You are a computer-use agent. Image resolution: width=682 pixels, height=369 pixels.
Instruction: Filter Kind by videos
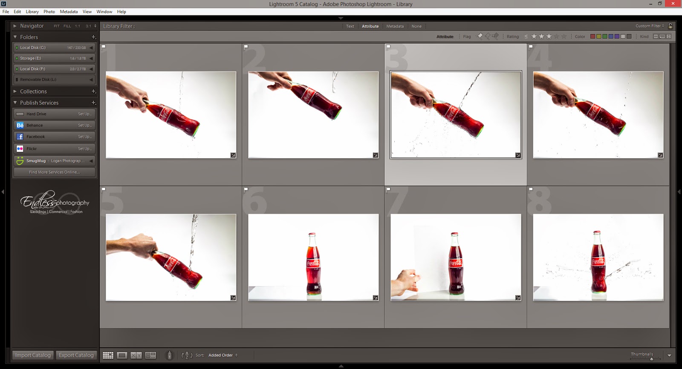[x=669, y=37]
